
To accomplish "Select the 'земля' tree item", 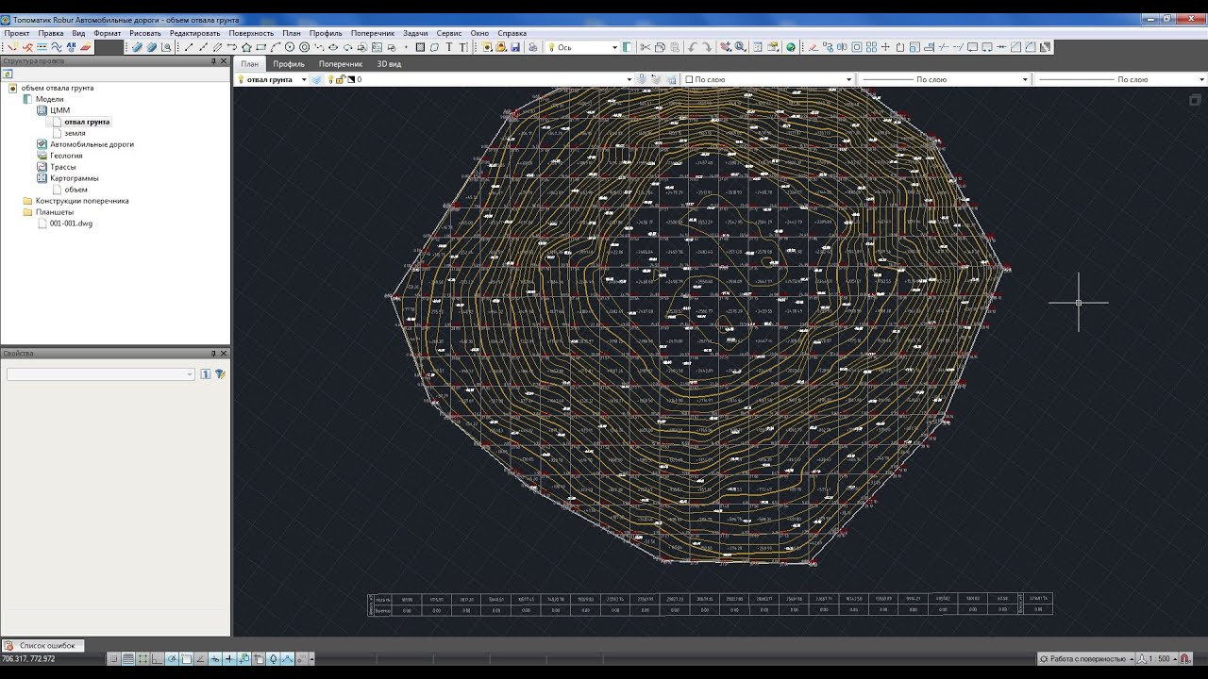I will [75, 133].
